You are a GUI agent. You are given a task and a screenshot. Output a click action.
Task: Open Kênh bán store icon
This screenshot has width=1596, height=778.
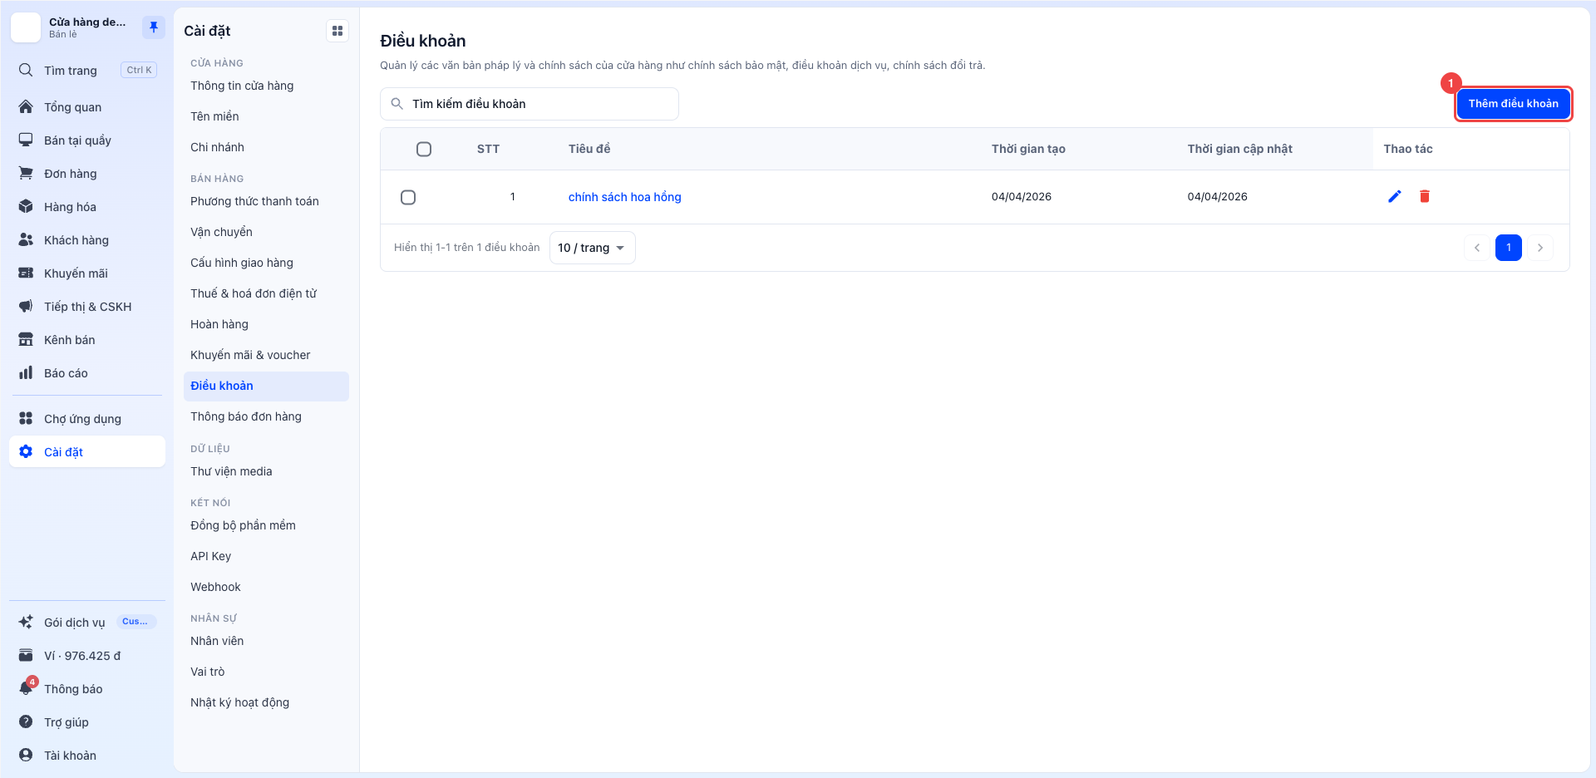tap(26, 339)
